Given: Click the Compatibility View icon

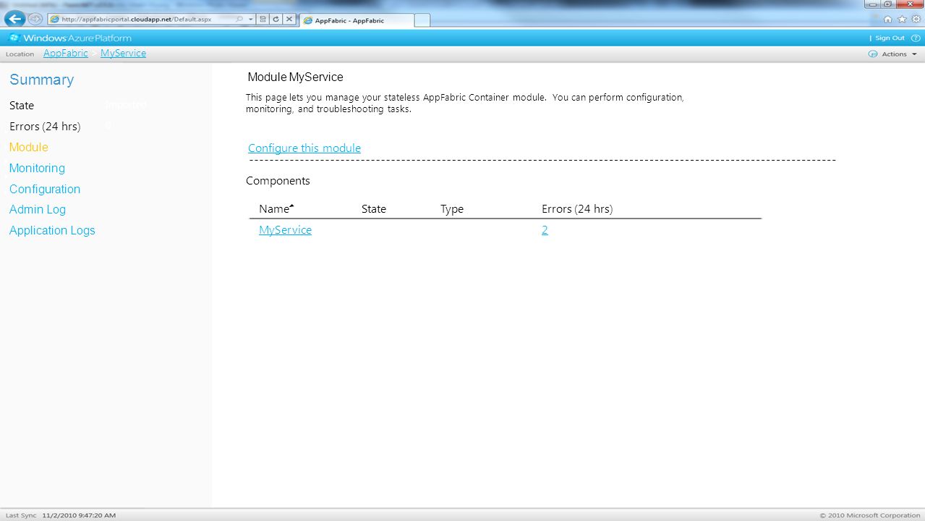Looking at the screenshot, I should coord(263,20).
